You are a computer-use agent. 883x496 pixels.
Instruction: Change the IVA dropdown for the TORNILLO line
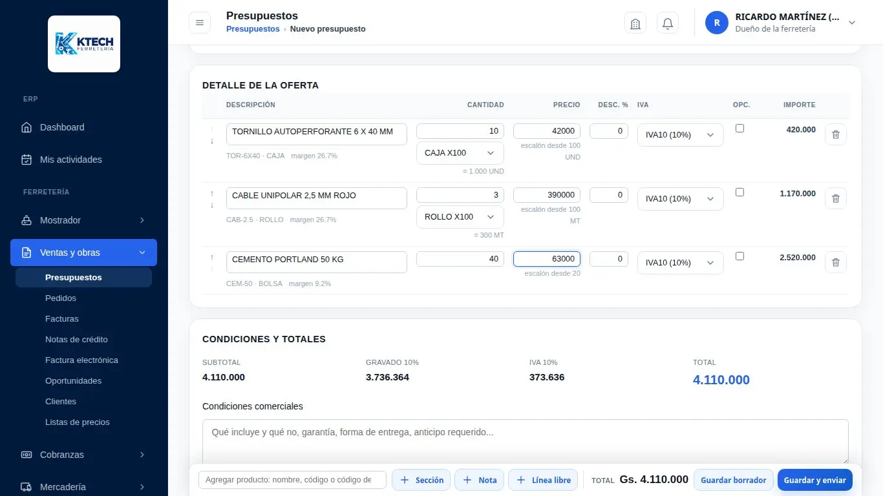coord(681,135)
